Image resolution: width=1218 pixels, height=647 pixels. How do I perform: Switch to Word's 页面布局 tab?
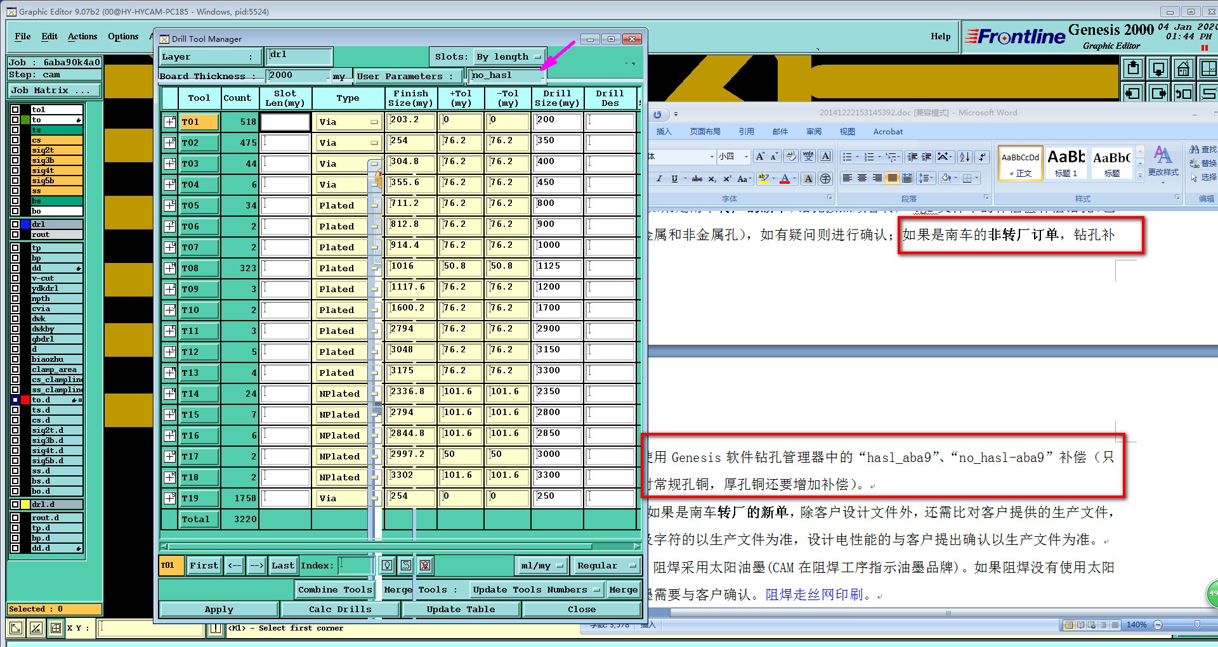click(x=705, y=131)
